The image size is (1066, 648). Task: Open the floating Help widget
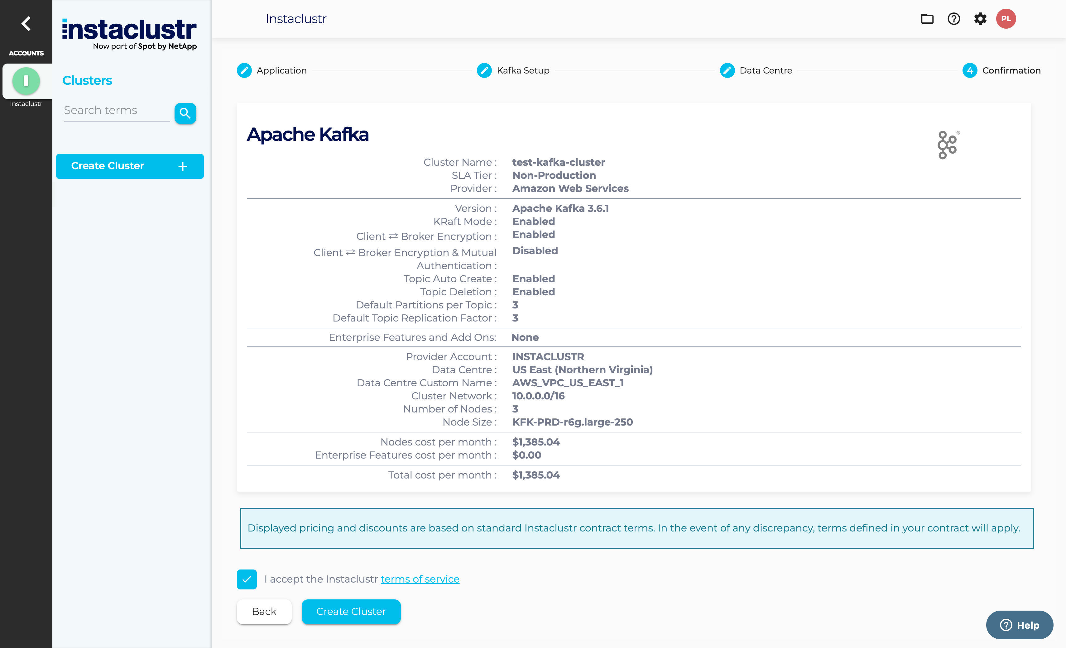click(x=1019, y=625)
